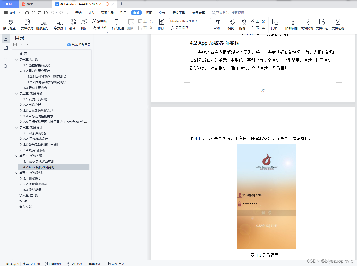Start 朗读 read-aloud for the document
357x266 pixels.
click(x=84, y=24)
